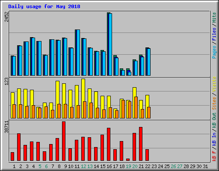Click the "Daily usage for May 2018" title
The height and width of the screenshot is (171, 219).
[44, 6]
